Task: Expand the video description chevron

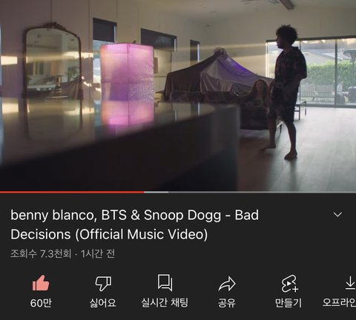Action: point(337,214)
